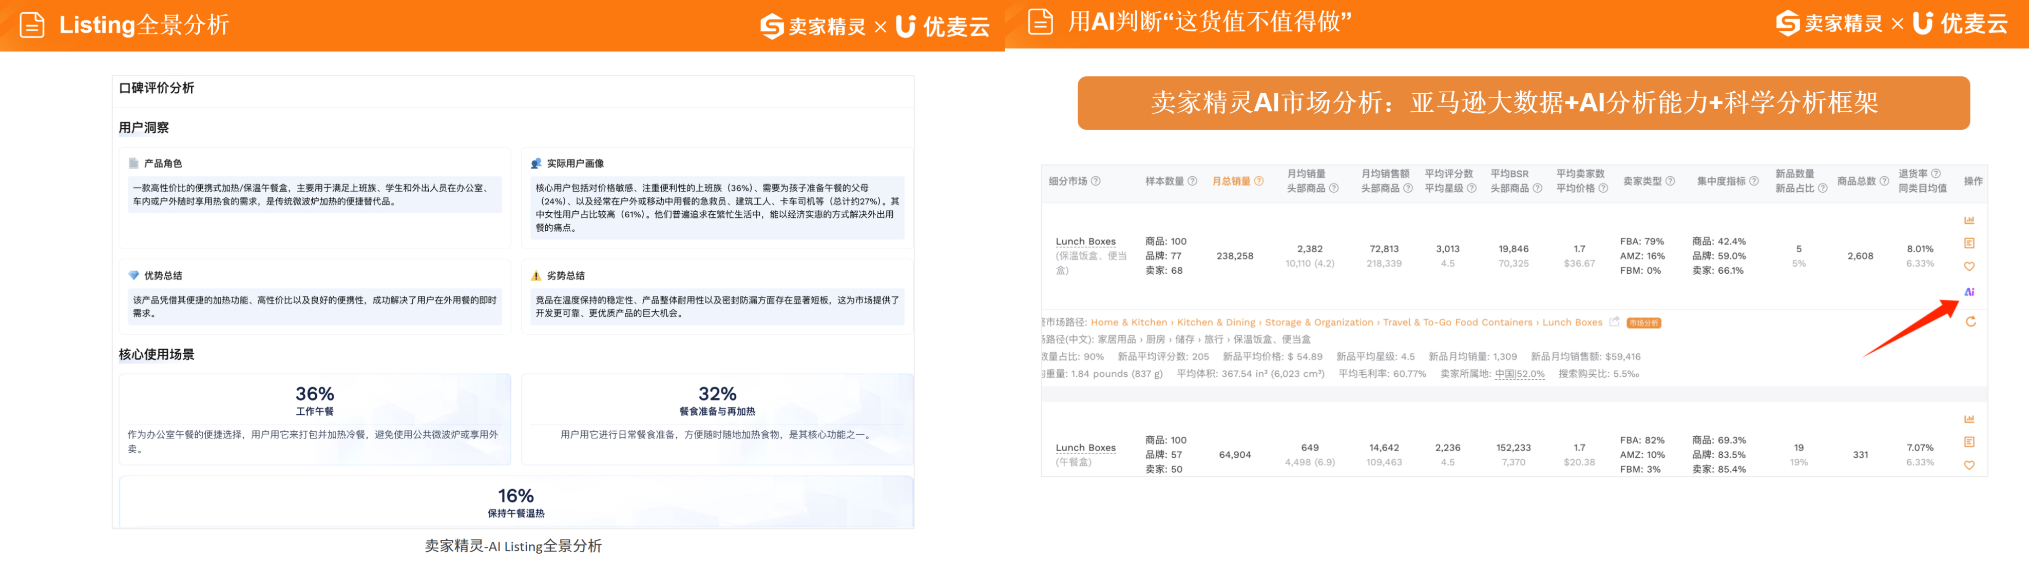The width and height of the screenshot is (2029, 566).
Task: Click share icon after Lunch Boxes breadcrumb
Action: click(x=1614, y=321)
